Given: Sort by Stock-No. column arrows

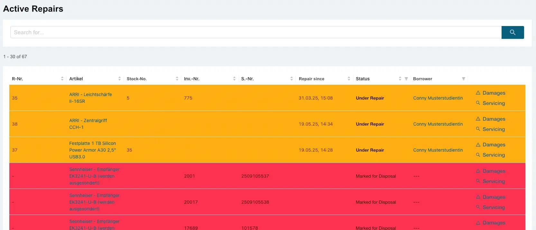Looking at the screenshot, I should tap(177, 79).
